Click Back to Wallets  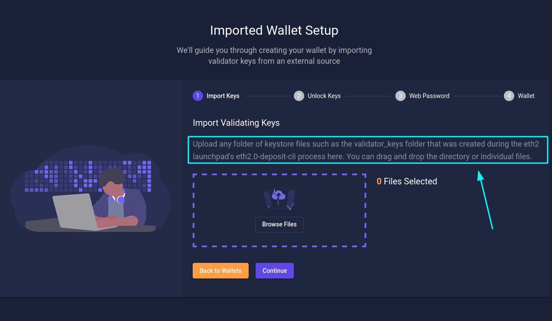tap(220, 270)
